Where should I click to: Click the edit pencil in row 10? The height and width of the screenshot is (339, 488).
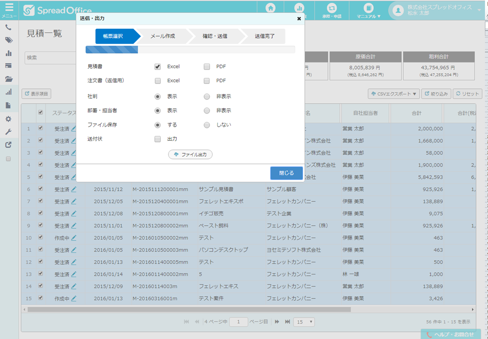74,238
